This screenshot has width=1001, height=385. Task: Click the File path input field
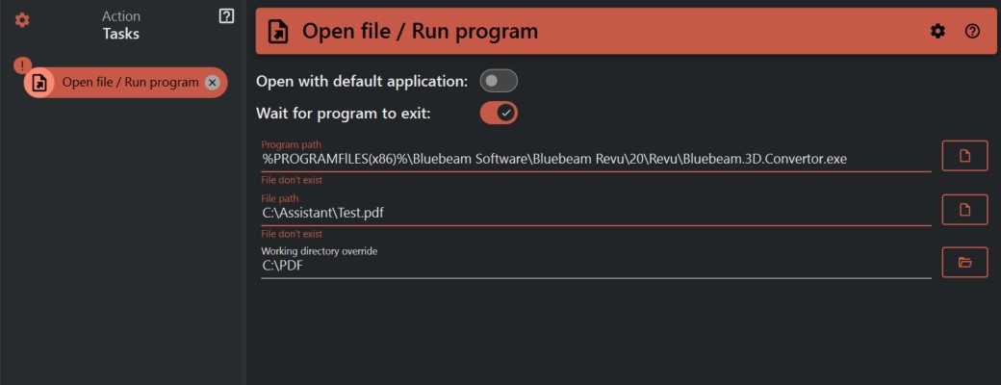click(x=596, y=213)
